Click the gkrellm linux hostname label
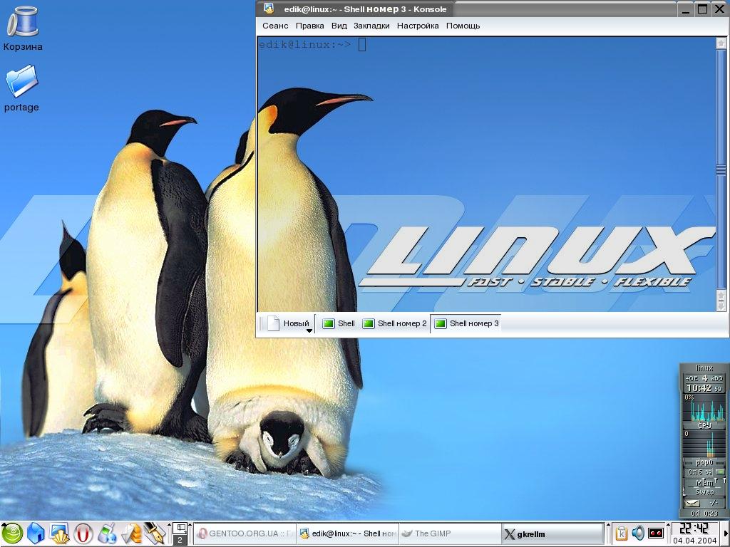The width and height of the screenshot is (730, 547). 704,368
